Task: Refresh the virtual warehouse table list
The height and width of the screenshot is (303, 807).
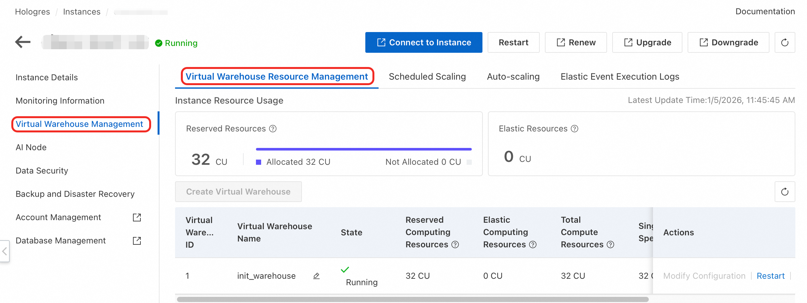Action: [x=785, y=192]
